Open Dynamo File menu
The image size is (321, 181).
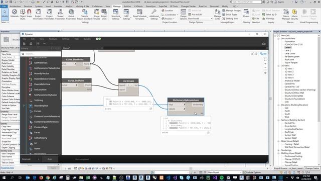(25, 39)
